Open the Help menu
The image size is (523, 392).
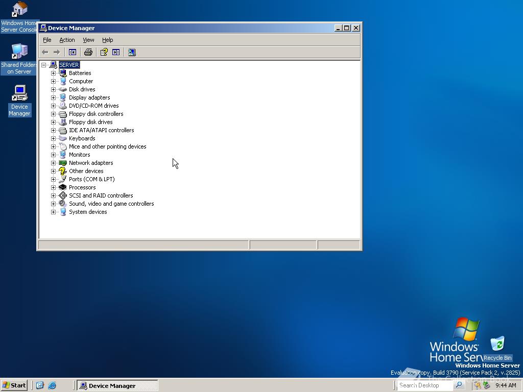107,40
